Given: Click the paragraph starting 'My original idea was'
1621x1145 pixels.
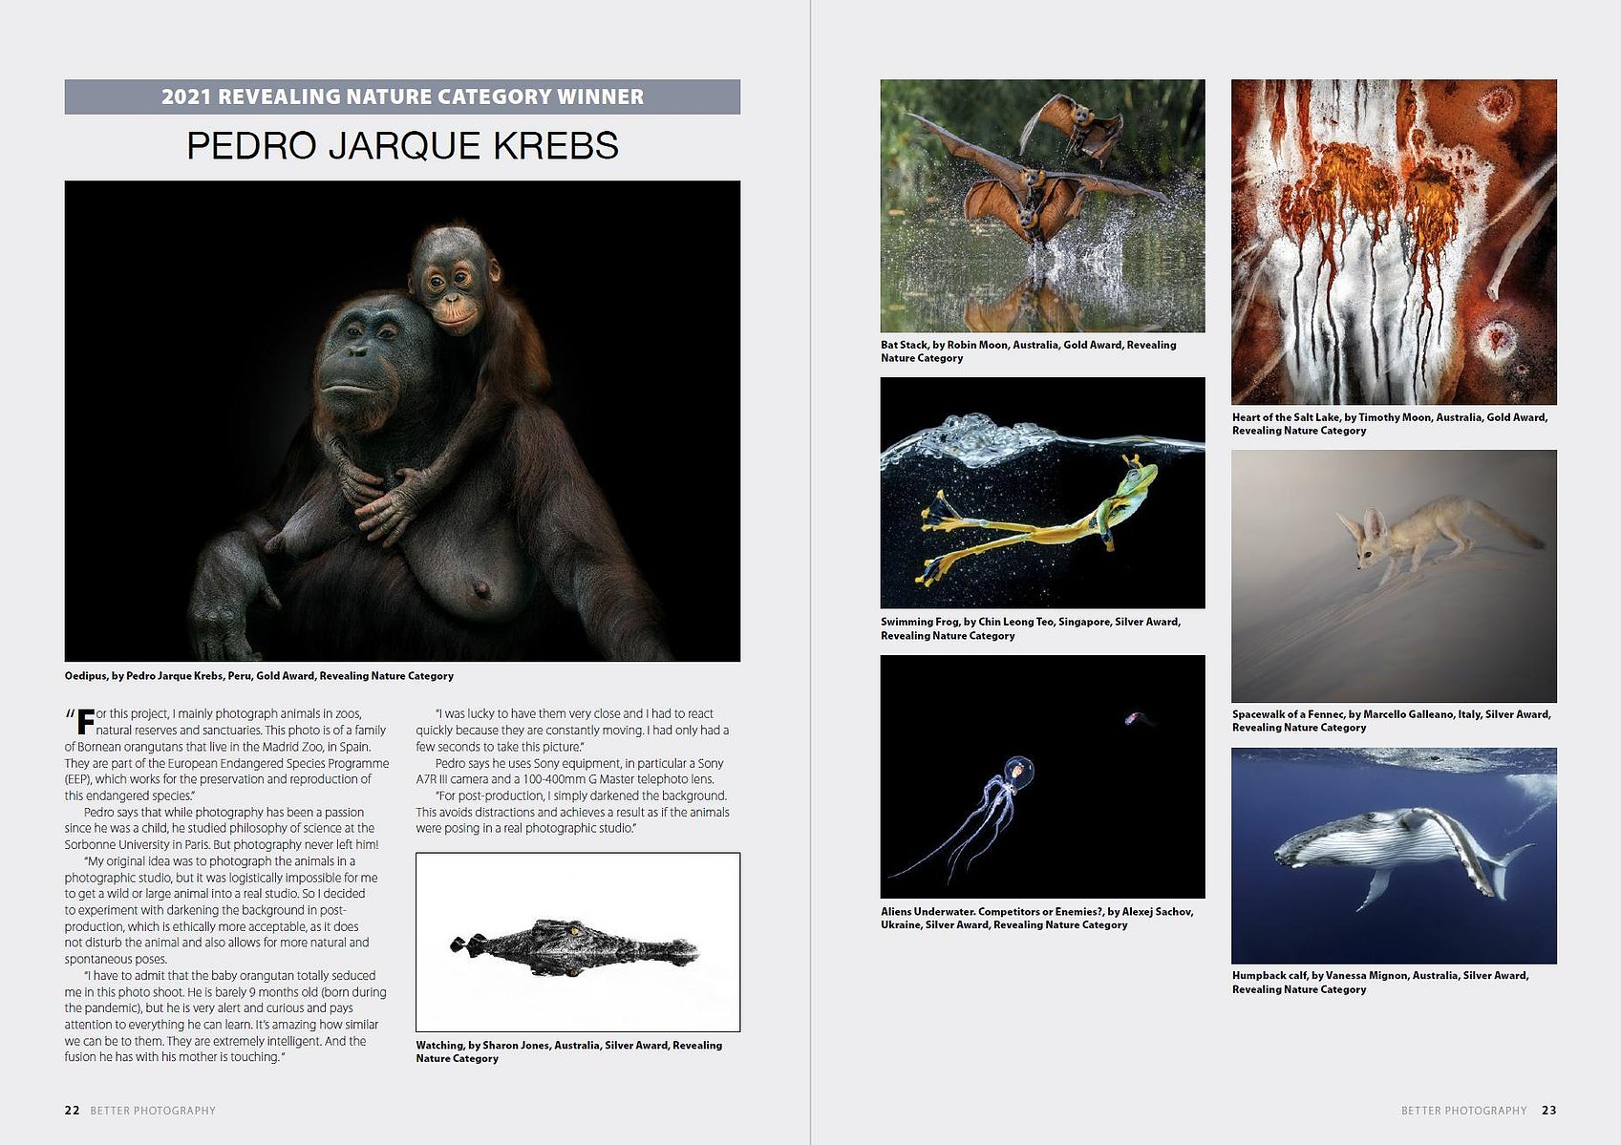Looking at the screenshot, I should pyautogui.click(x=222, y=910).
